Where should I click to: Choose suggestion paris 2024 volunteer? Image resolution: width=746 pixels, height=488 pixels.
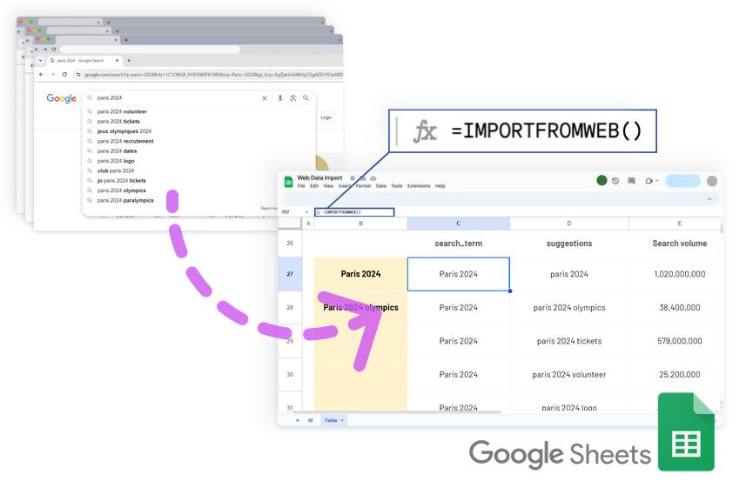pos(122,111)
